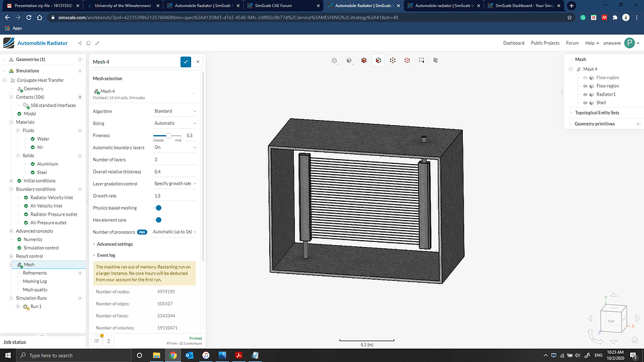Image resolution: width=644 pixels, height=362 pixels.
Task: Click the Conjugate Heat Transfer simulation icon
Action: pos(14,80)
